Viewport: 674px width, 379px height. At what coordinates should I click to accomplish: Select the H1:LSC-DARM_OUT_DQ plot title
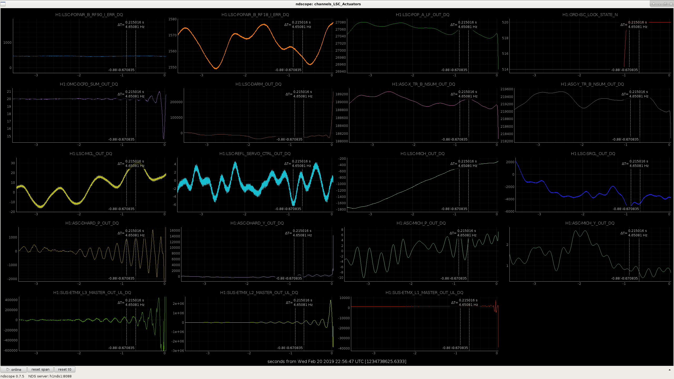click(x=258, y=84)
